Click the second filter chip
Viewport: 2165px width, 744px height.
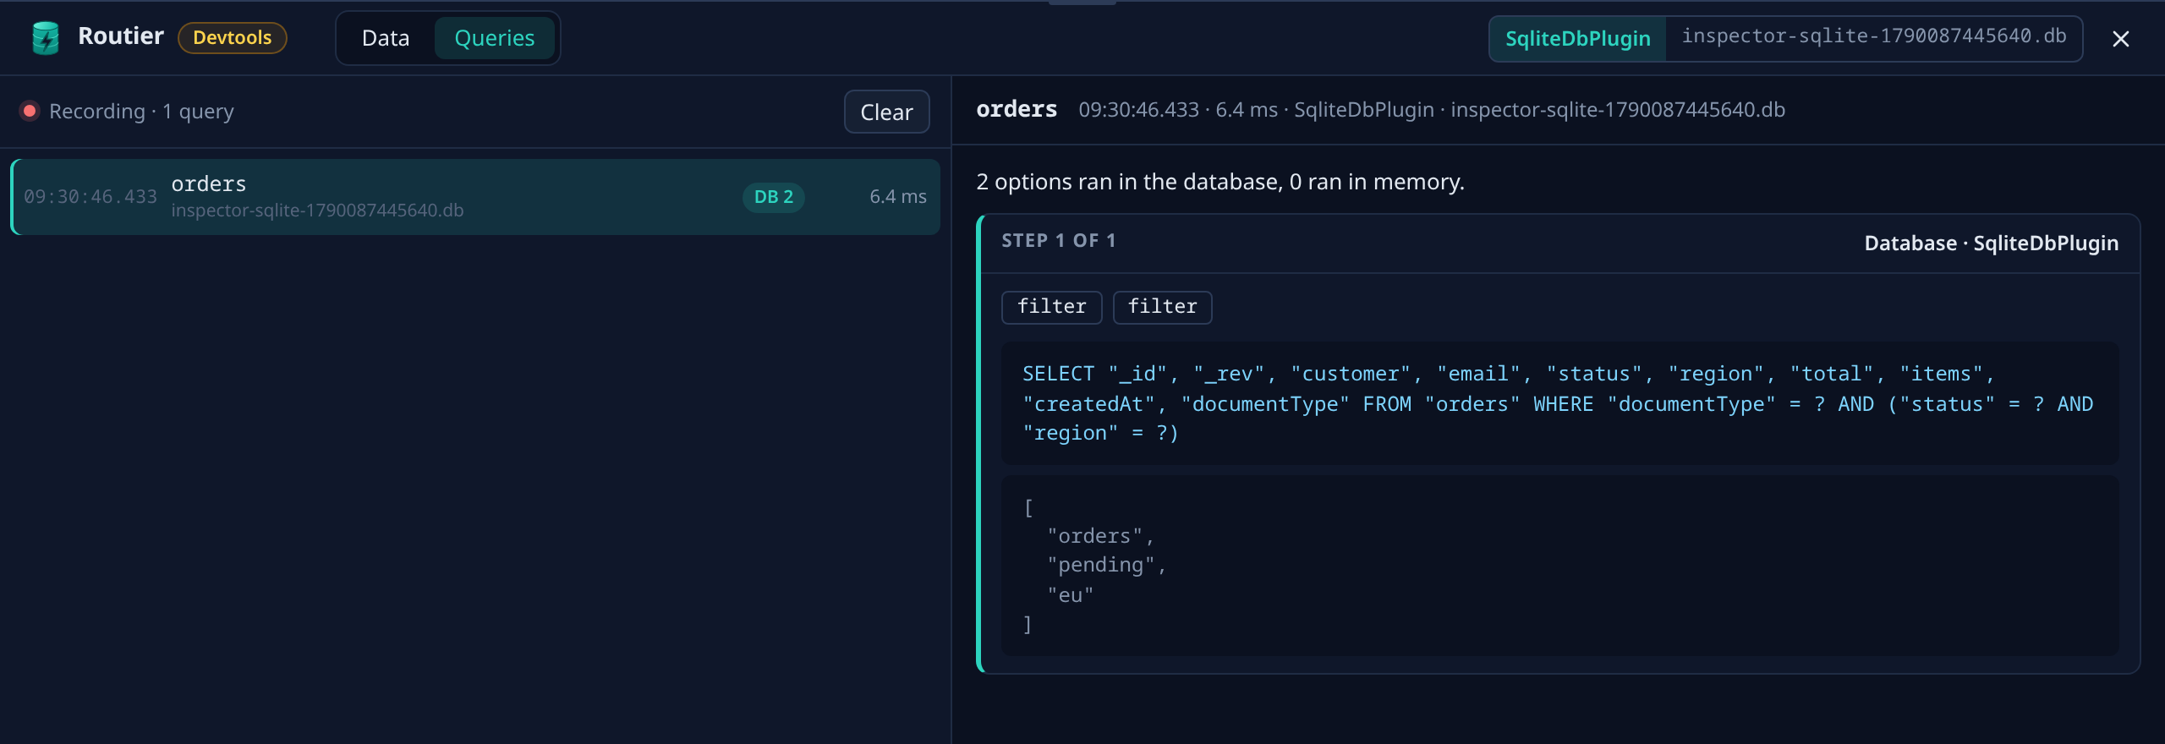pyautogui.click(x=1163, y=307)
